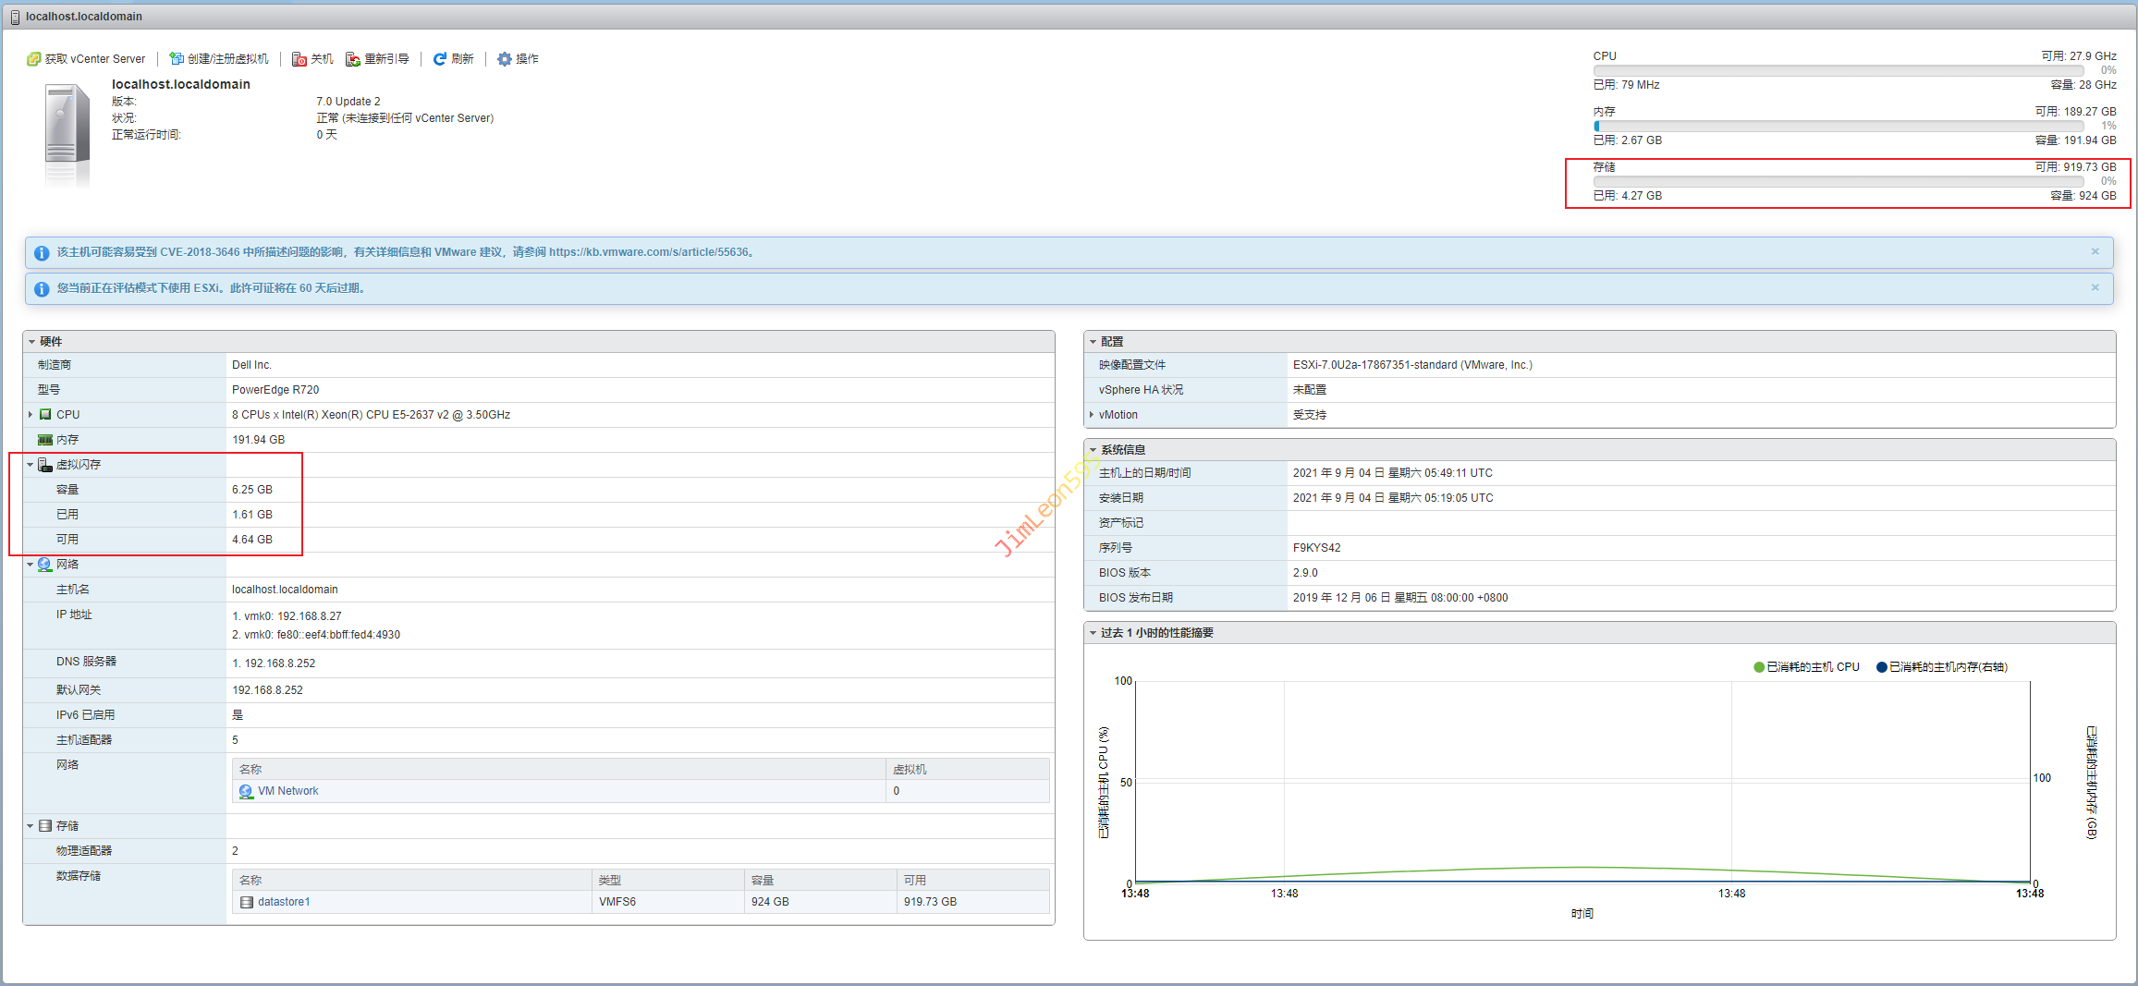Collapse the System Information panel
2138x986 pixels.
[x=1093, y=450]
